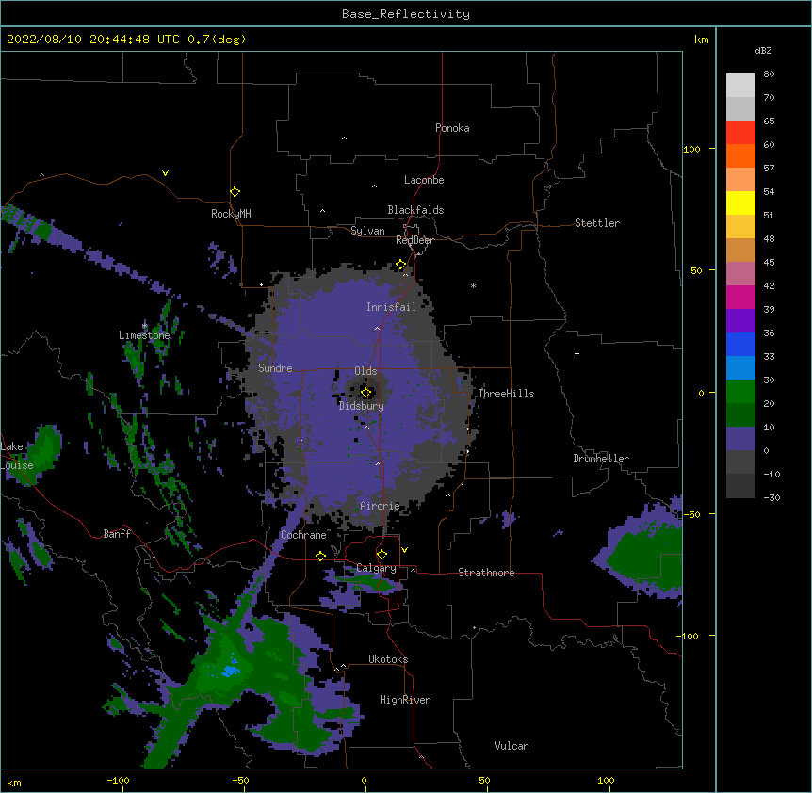Click the HighRiver label
Image resolution: width=812 pixels, height=793 pixels.
pyautogui.click(x=404, y=700)
